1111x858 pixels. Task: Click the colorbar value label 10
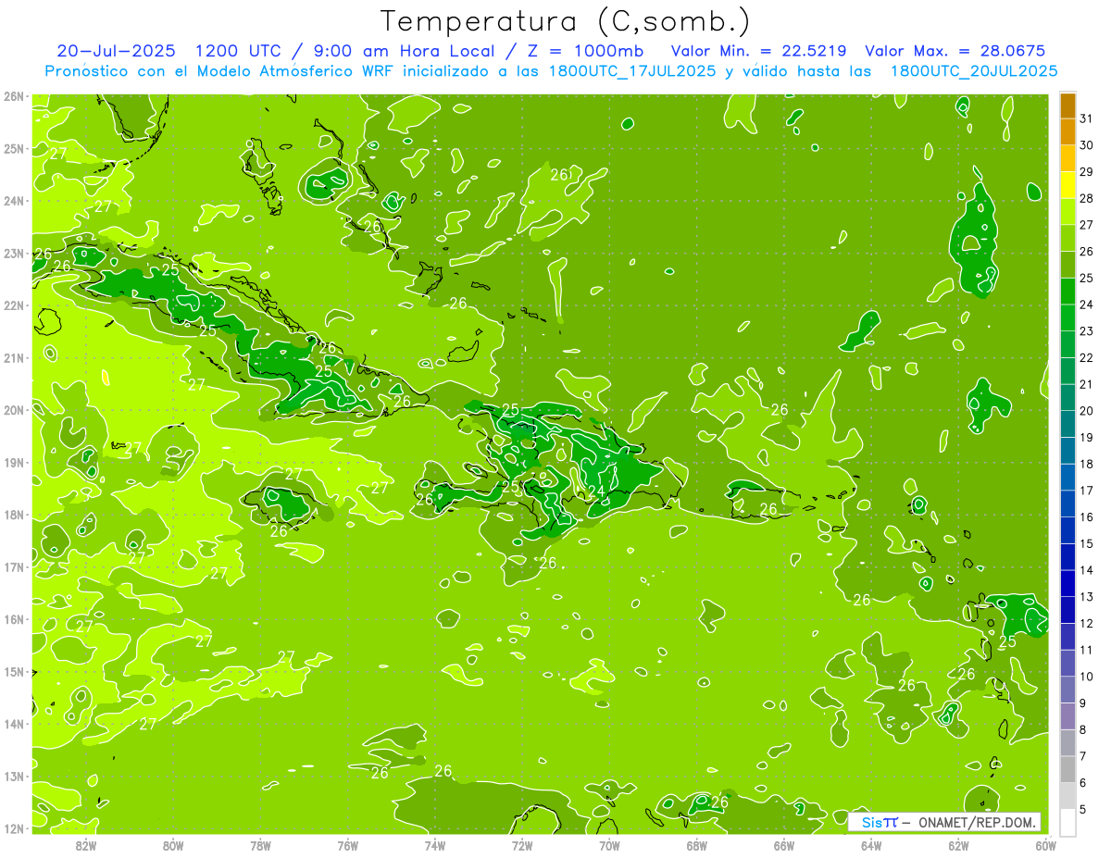click(1086, 677)
